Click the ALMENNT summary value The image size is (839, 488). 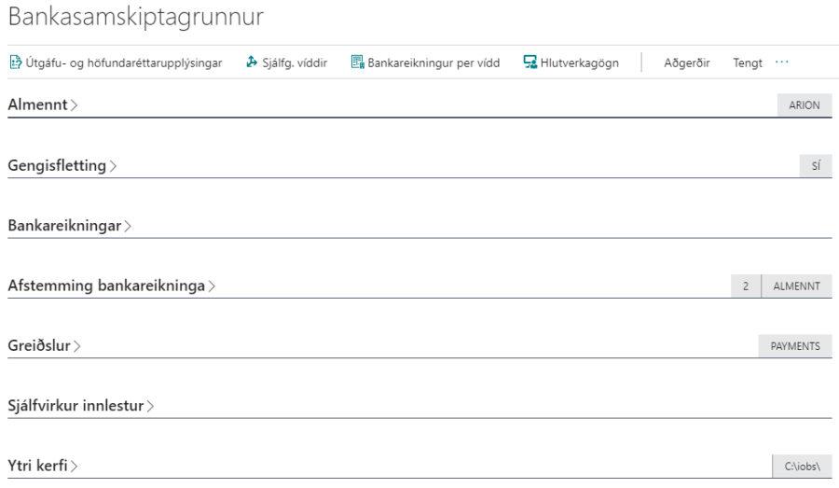coord(796,286)
